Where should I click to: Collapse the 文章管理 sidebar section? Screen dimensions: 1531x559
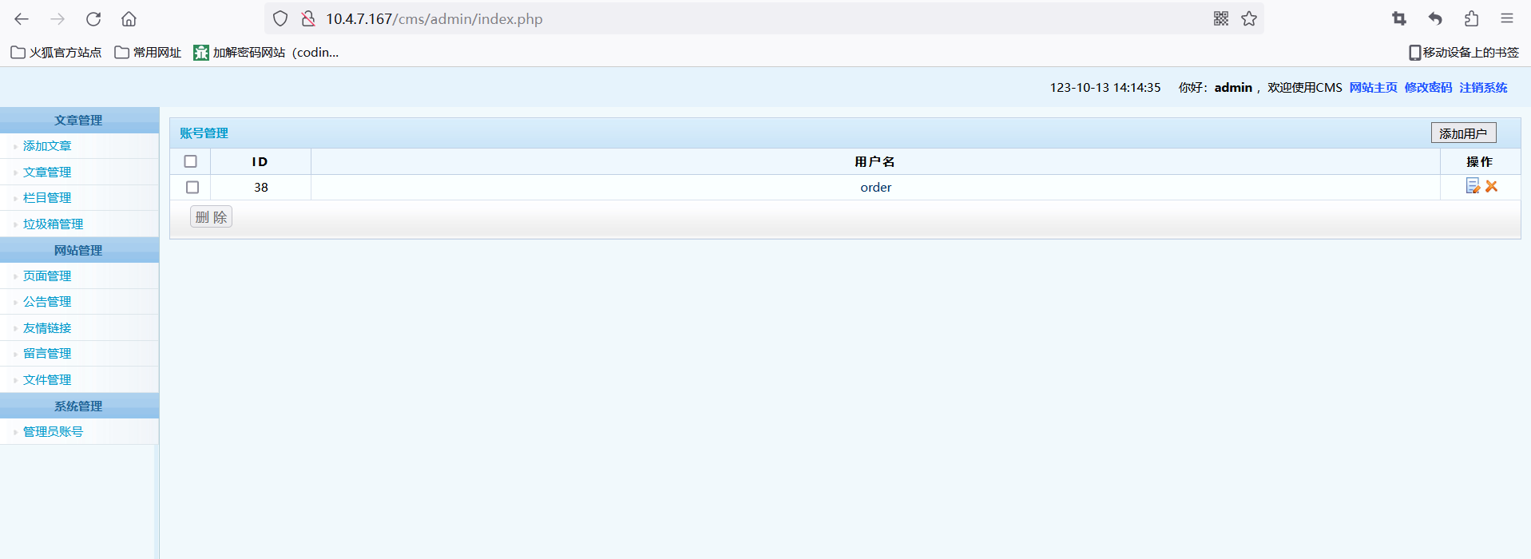pyautogui.click(x=79, y=120)
